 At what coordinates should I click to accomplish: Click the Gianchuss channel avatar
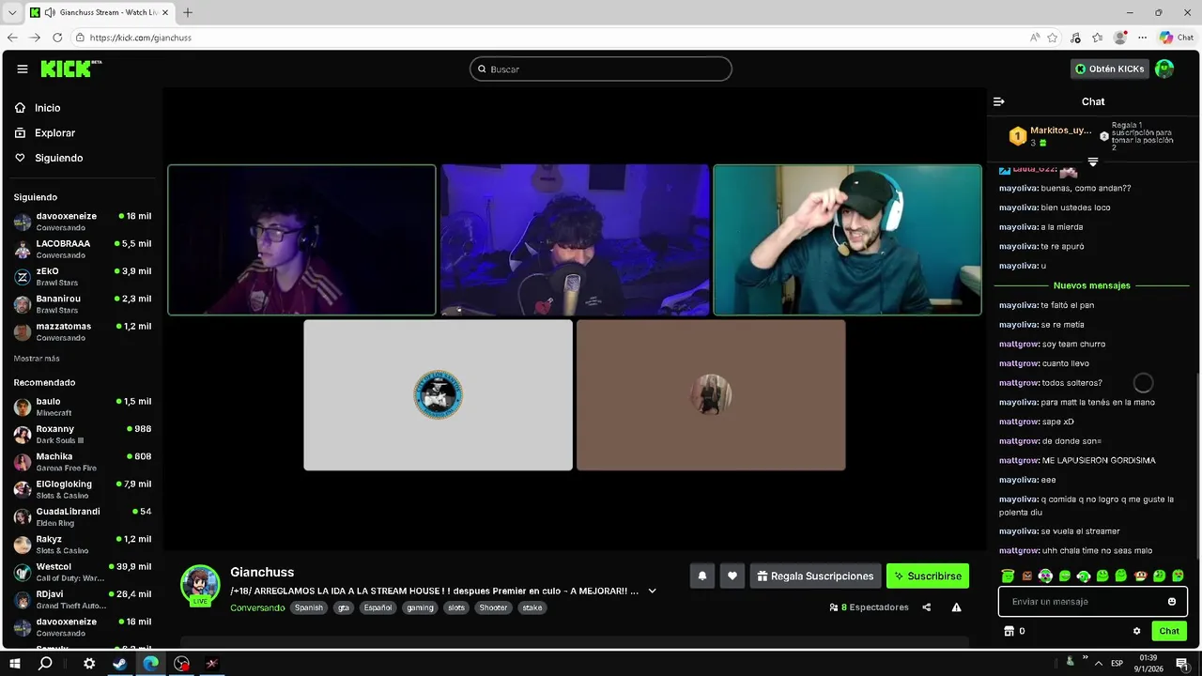(x=200, y=585)
